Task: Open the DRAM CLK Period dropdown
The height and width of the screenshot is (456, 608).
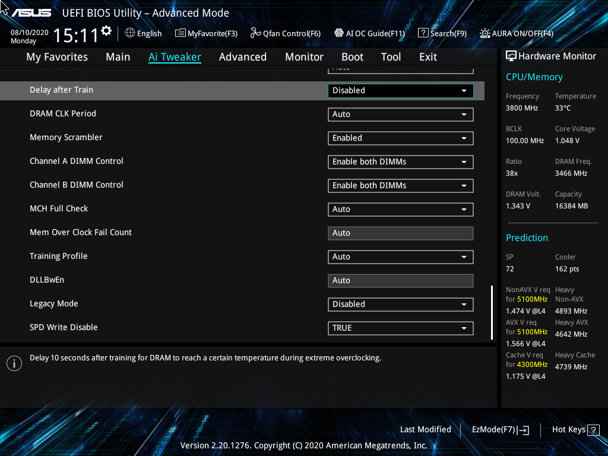Action: pos(400,114)
